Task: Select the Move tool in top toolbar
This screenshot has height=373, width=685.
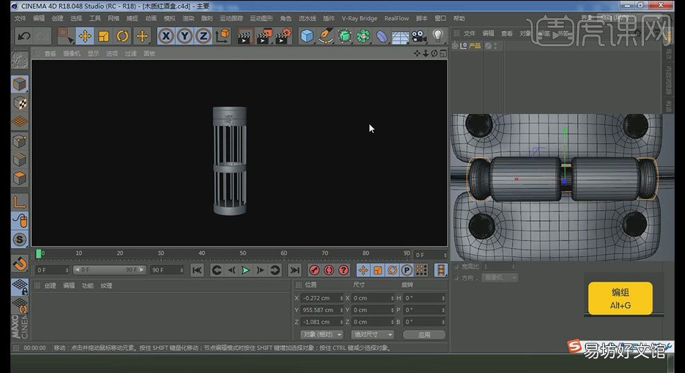Action: coord(84,36)
